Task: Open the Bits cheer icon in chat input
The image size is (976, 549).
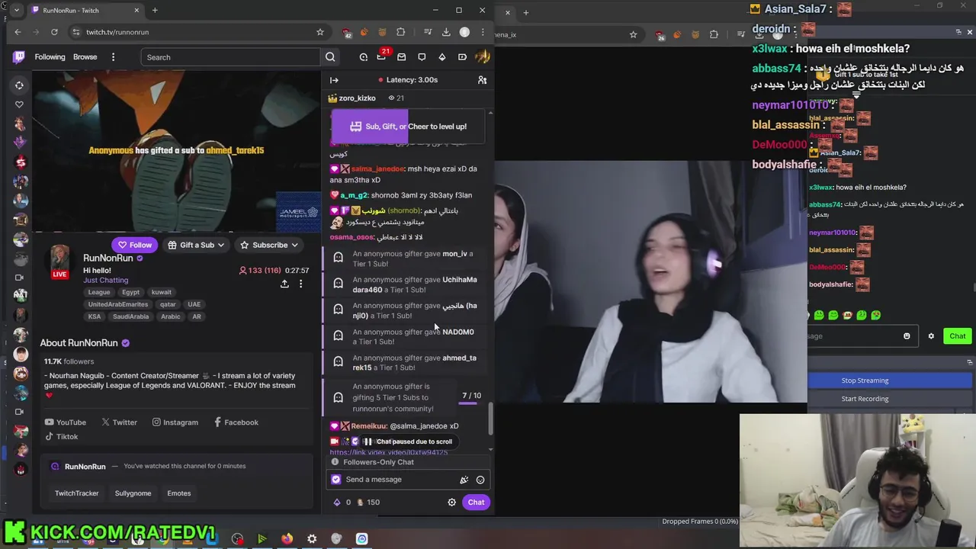Action: pos(464,480)
